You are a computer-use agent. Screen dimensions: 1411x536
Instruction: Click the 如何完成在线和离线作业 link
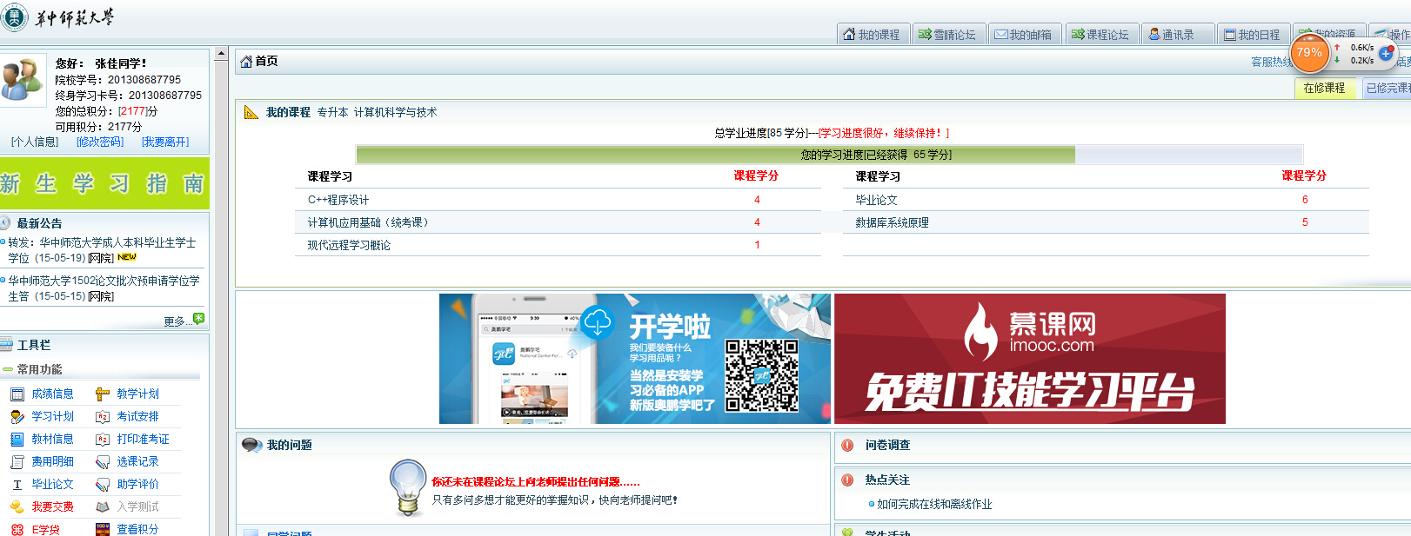tap(934, 505)
